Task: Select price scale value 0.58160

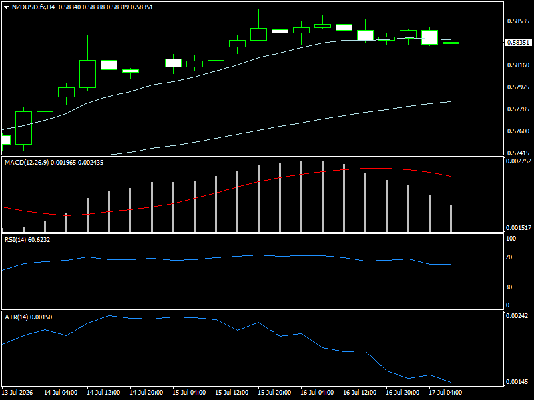Action: (x=519, y=65)
